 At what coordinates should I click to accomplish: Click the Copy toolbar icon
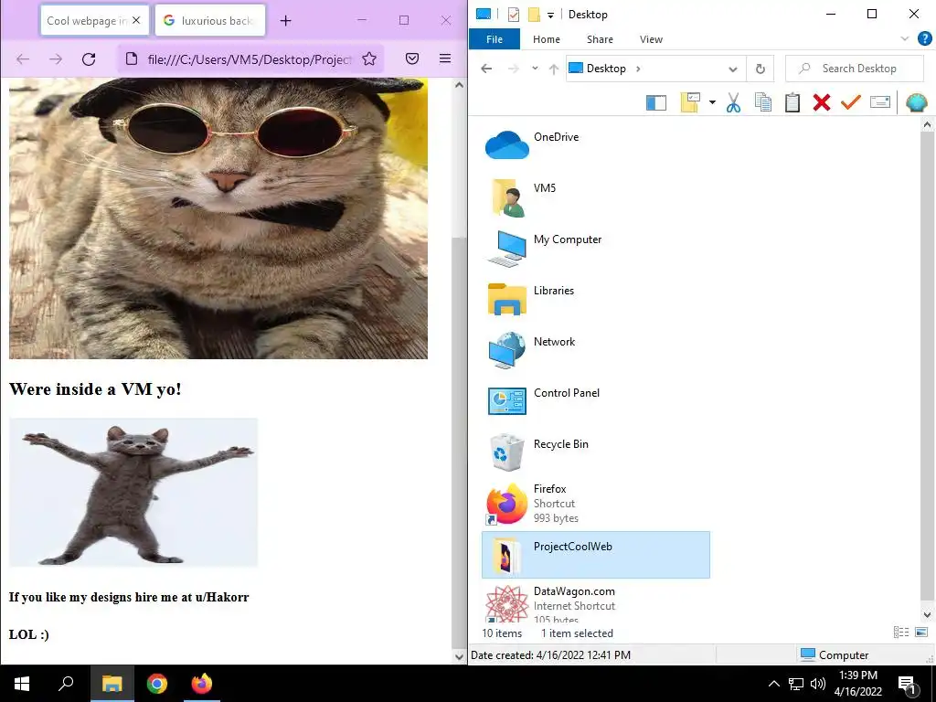[763, 102]
